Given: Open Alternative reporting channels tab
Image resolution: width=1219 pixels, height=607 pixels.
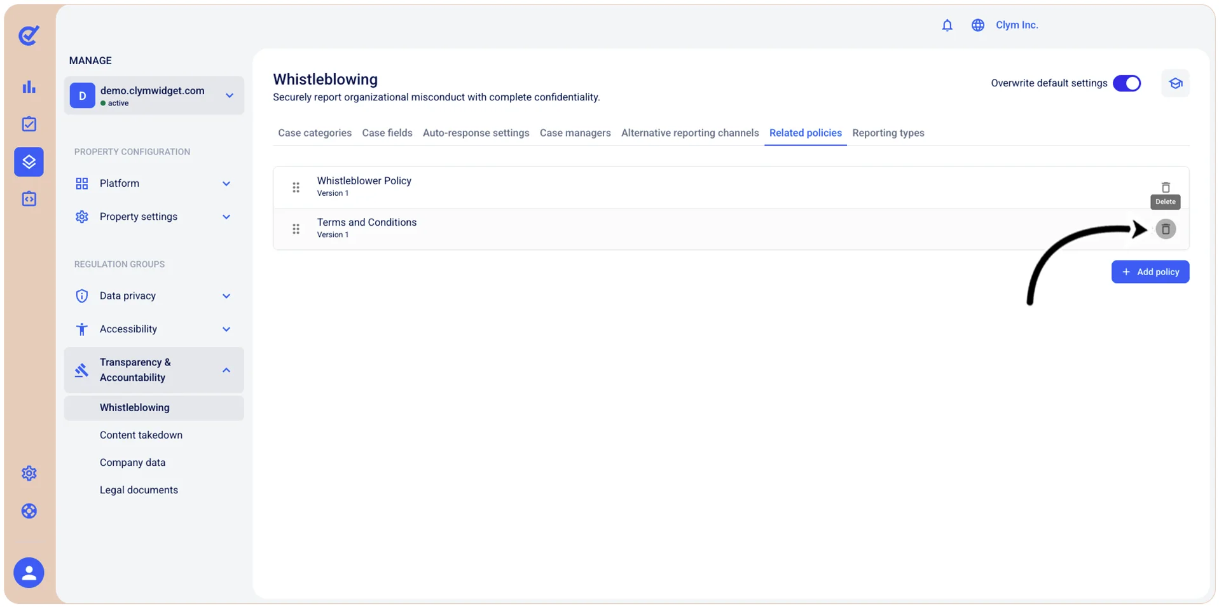Looking at the screenshot, I should pyautogui.click(x=690, y=133).
